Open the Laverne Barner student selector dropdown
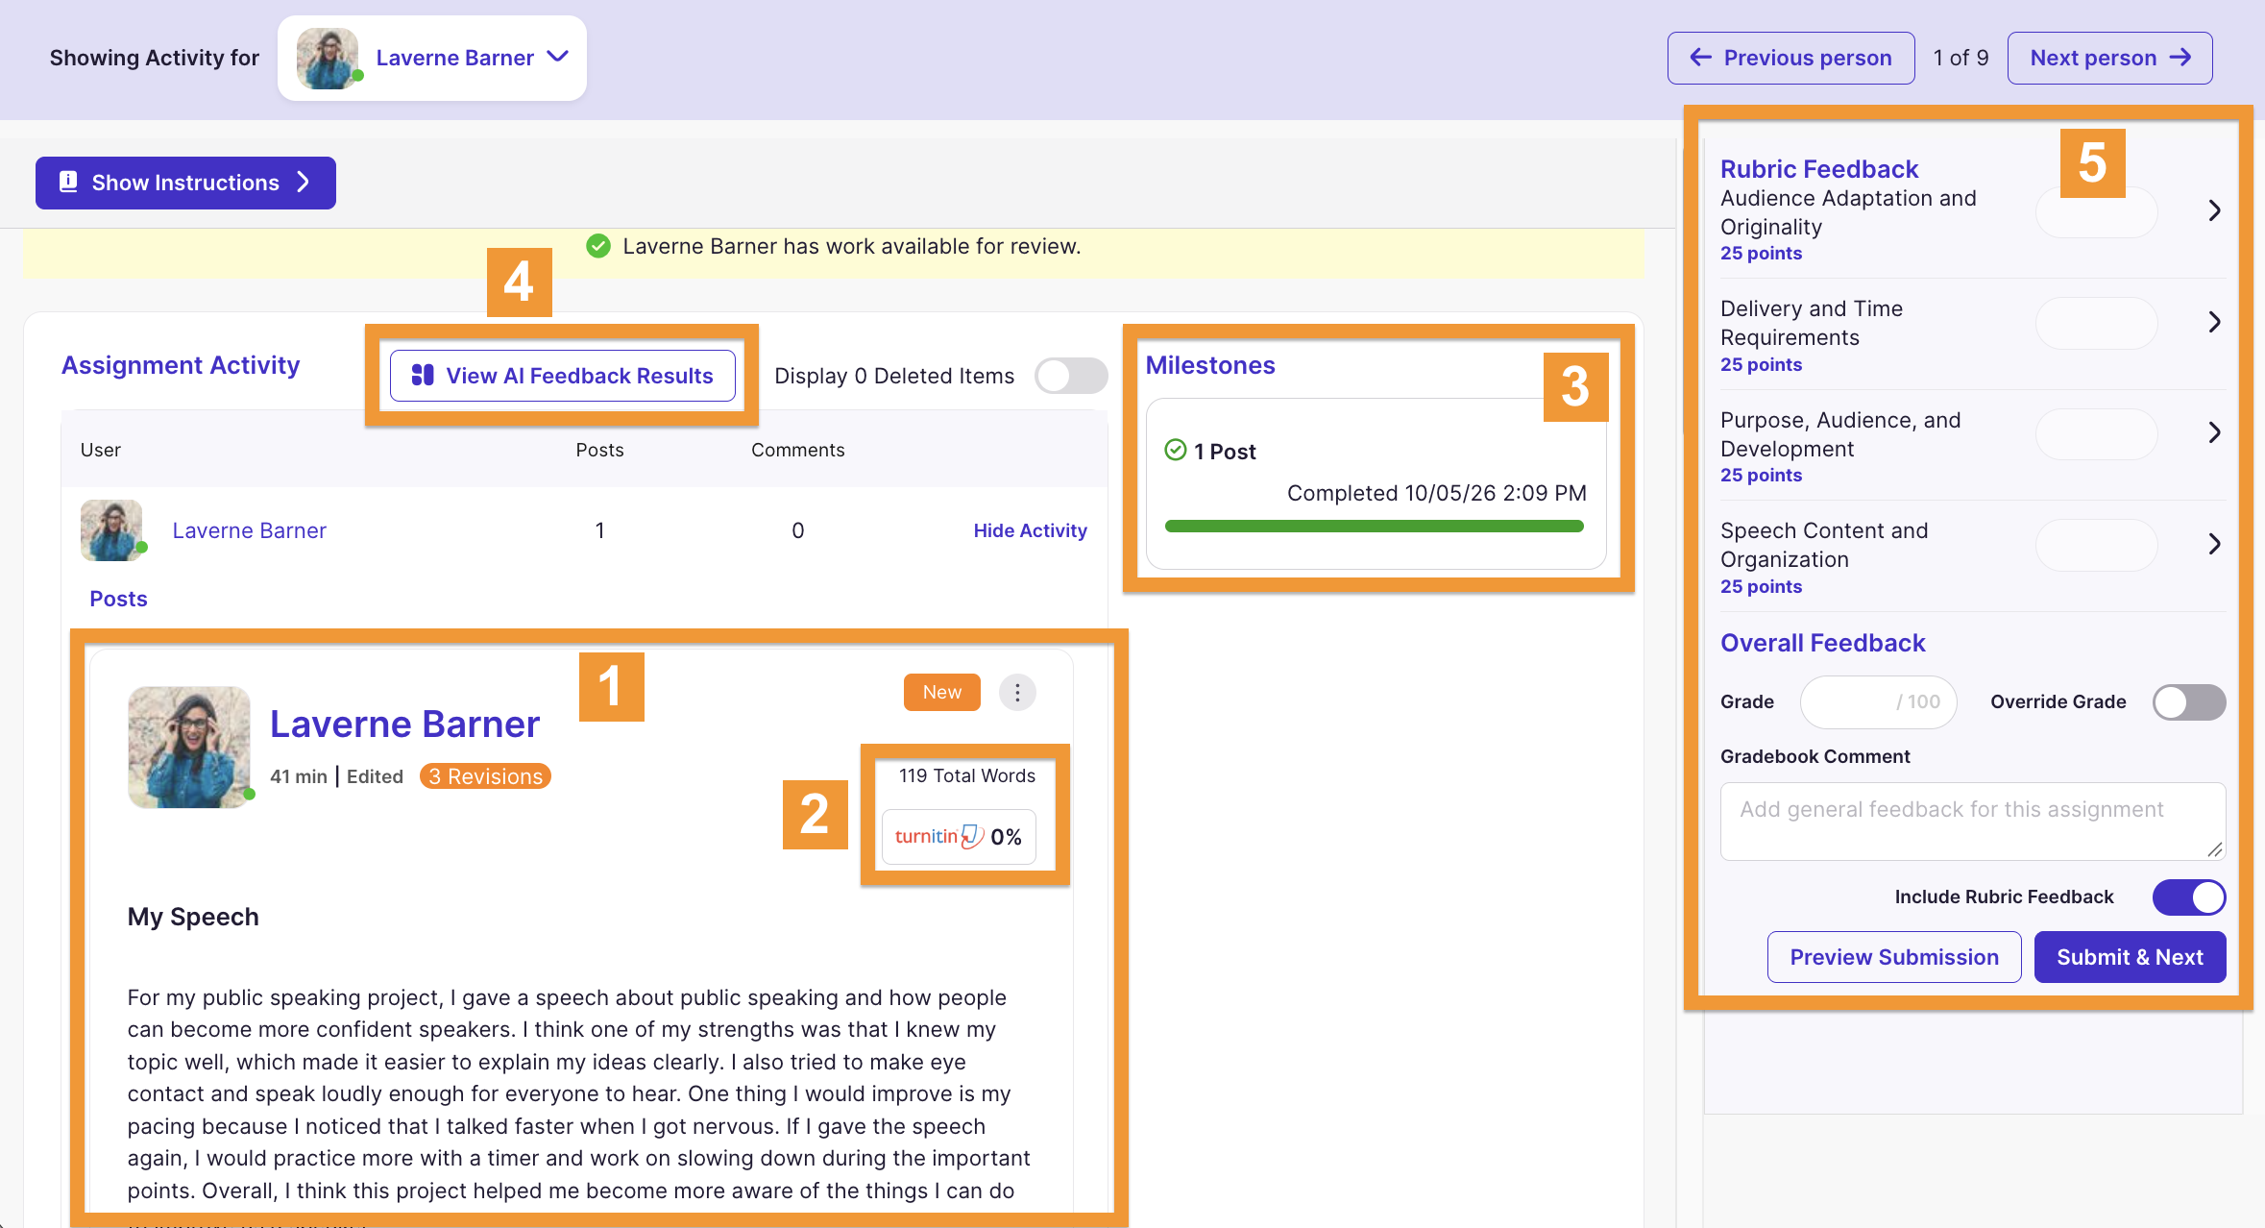 (431, 58)
